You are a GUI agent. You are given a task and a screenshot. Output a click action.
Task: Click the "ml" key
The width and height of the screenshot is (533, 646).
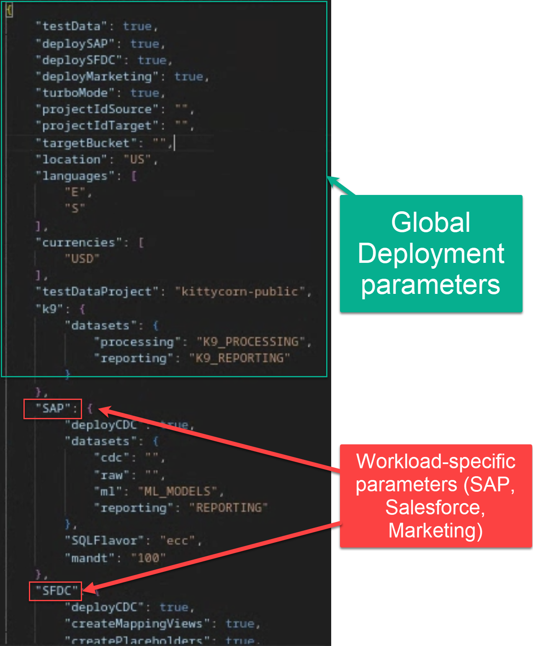(108, 492)
